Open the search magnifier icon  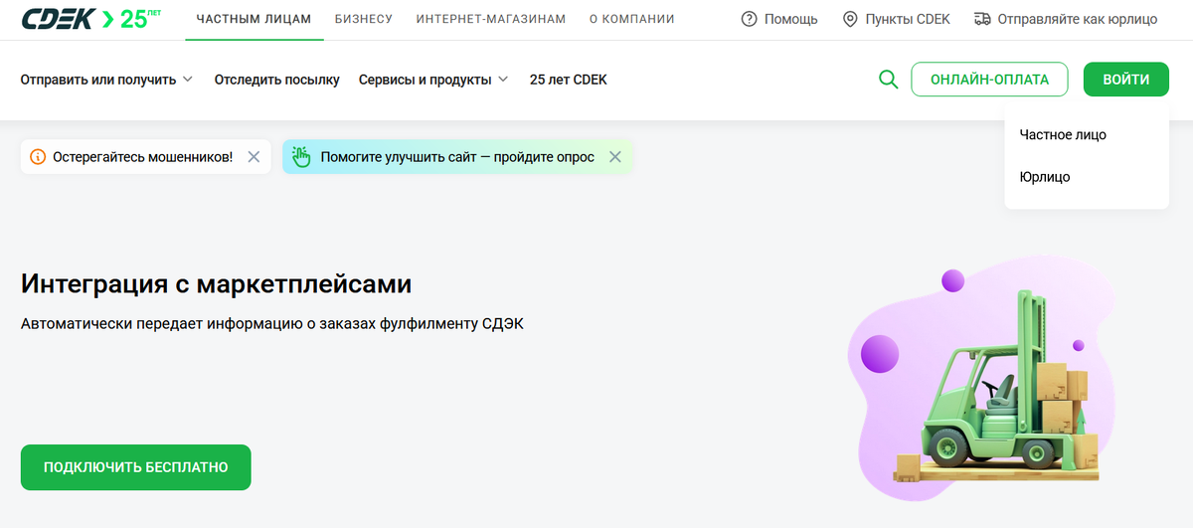click(889, 80)
